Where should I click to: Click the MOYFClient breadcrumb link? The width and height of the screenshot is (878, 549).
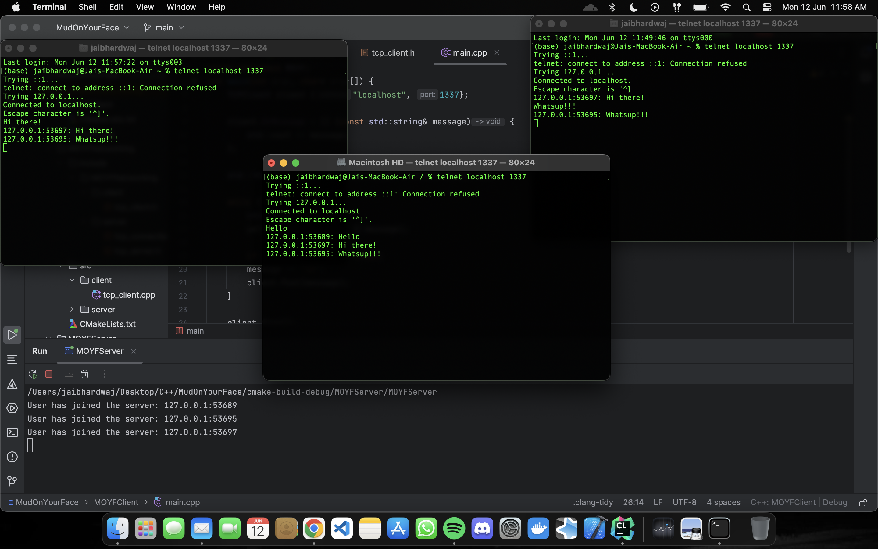(116, 503)
